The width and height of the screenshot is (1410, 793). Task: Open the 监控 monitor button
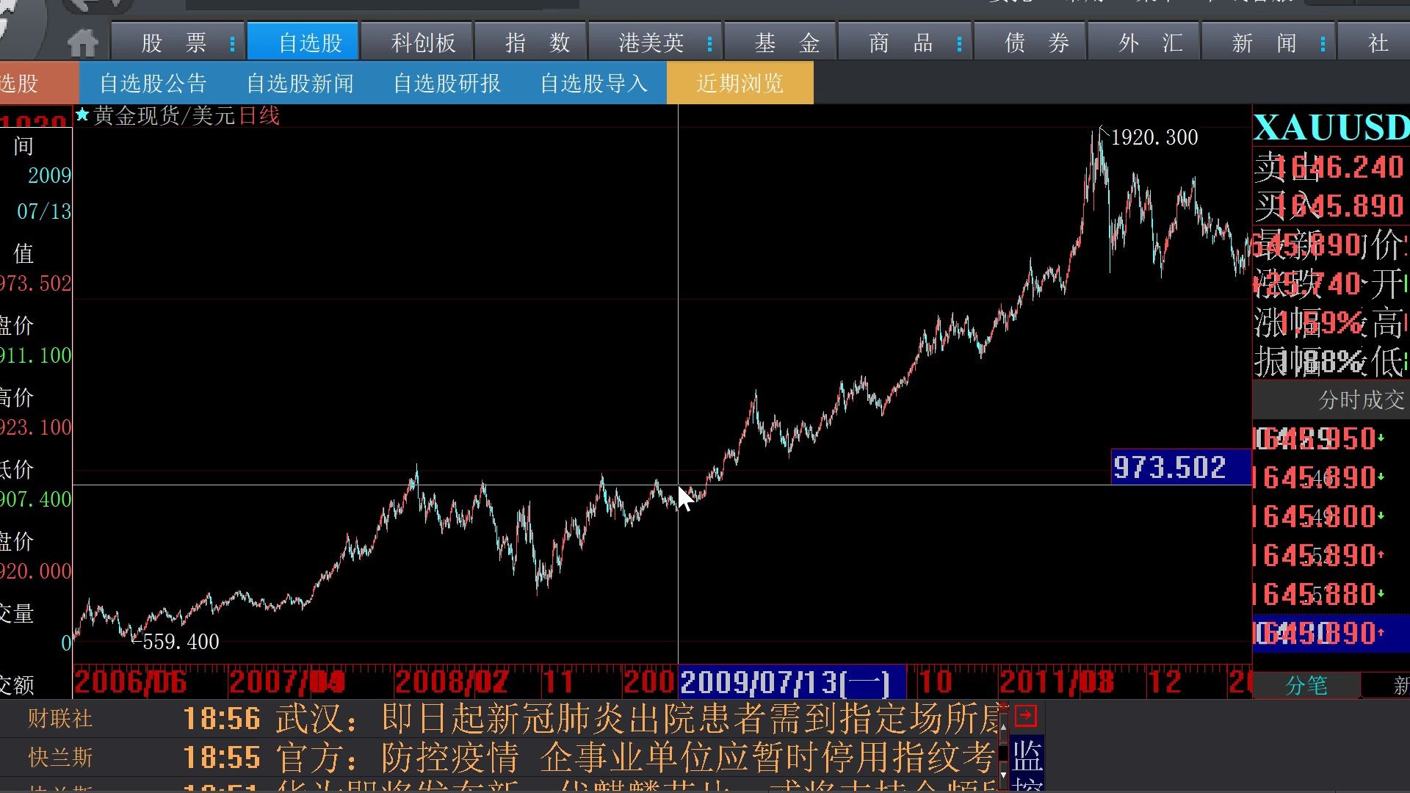[x=1027, y=765]
